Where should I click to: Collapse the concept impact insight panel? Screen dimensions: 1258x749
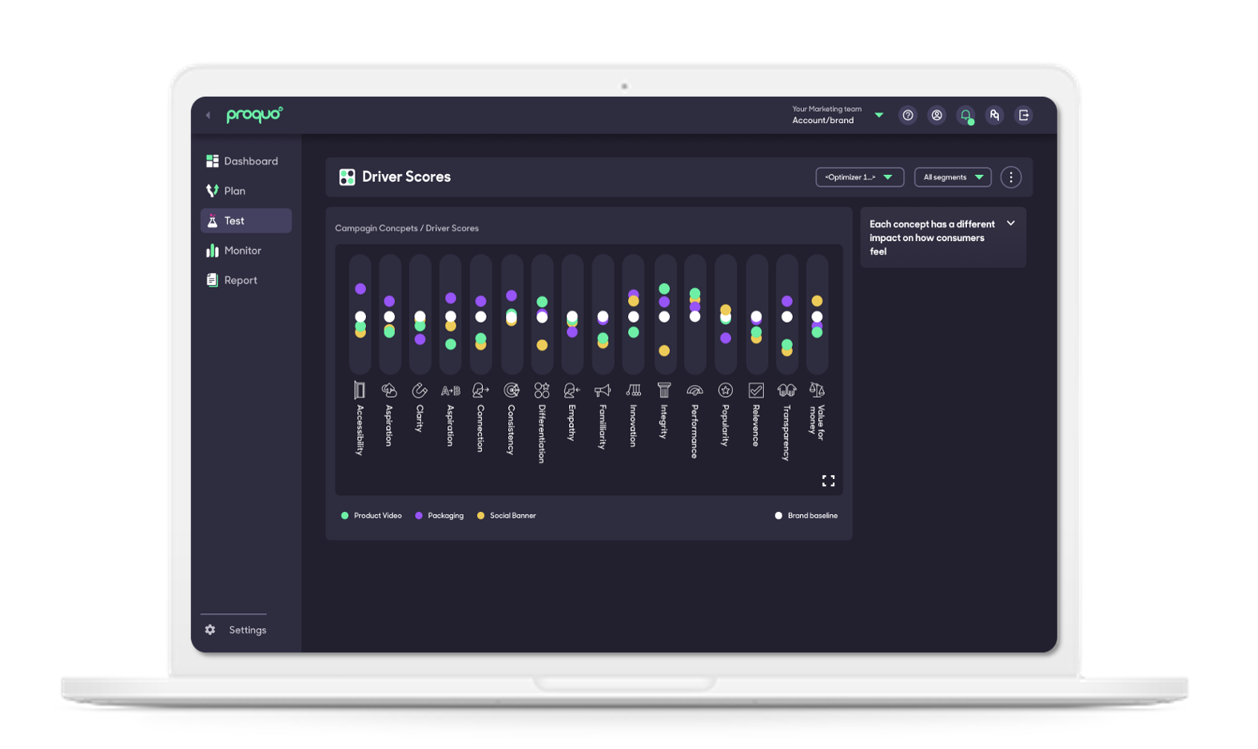click(1010, 224)
